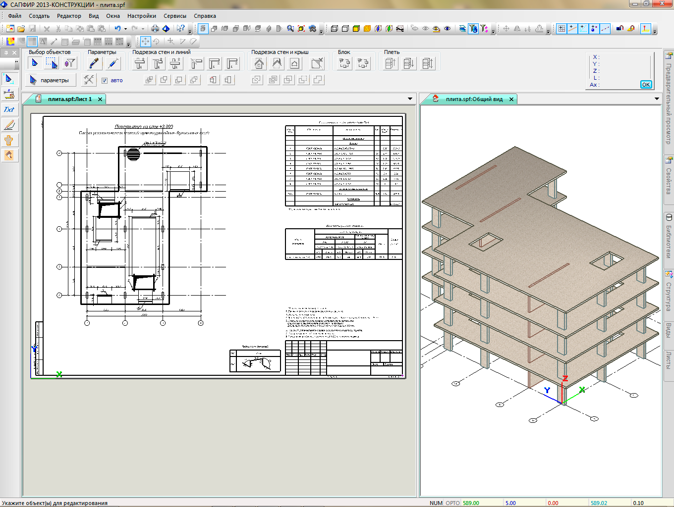The image size is (674, 507).
Task: Click the open folder icon in the toolbar
Action: (21, 29)
